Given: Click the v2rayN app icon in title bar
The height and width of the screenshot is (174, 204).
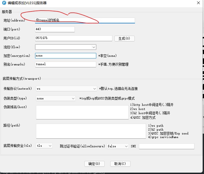Looking at the screenshot, I should click(x=3, y=3).
